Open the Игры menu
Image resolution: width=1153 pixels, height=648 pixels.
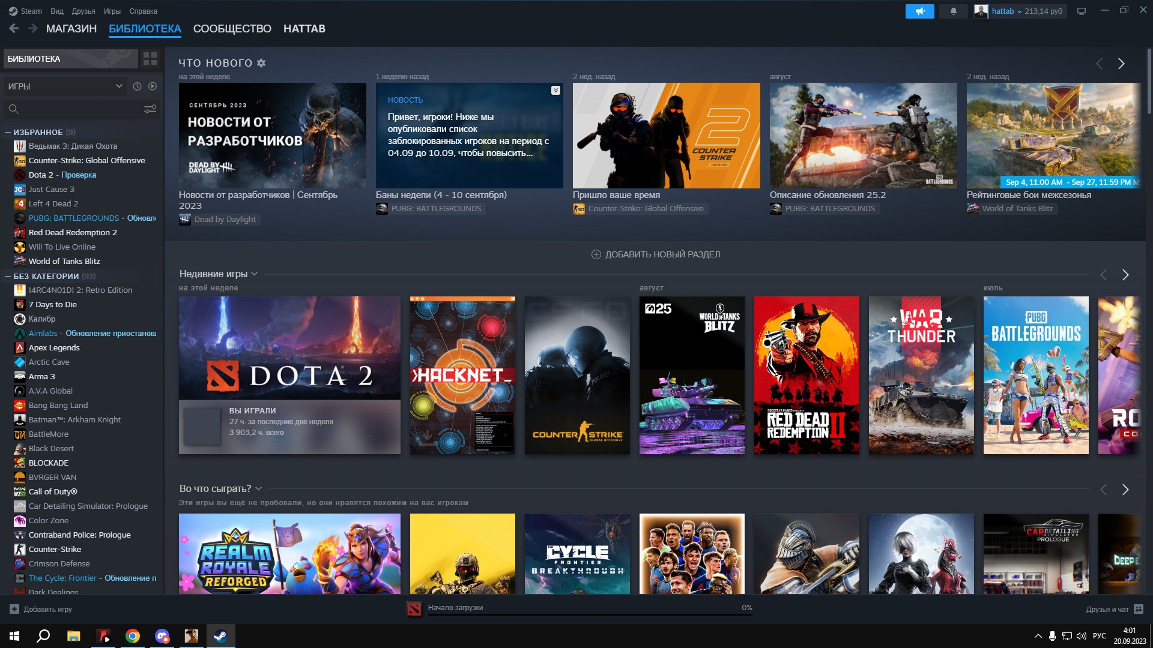coord(112,11)
